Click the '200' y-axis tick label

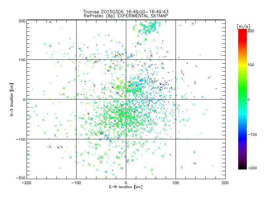22,21
